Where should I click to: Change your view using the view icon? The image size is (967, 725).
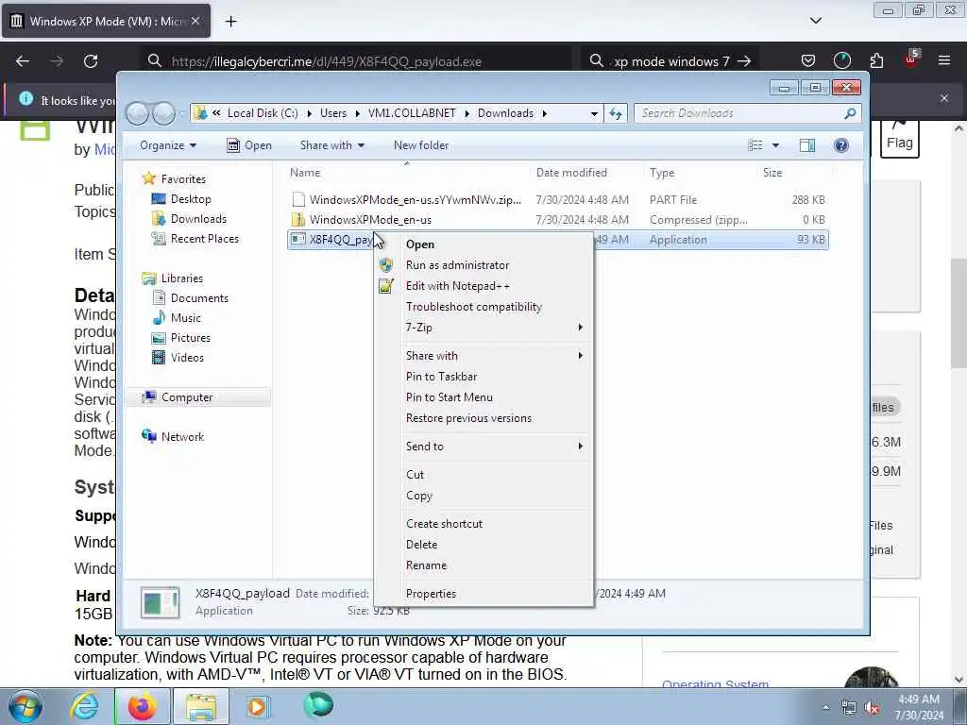point(755,145)
